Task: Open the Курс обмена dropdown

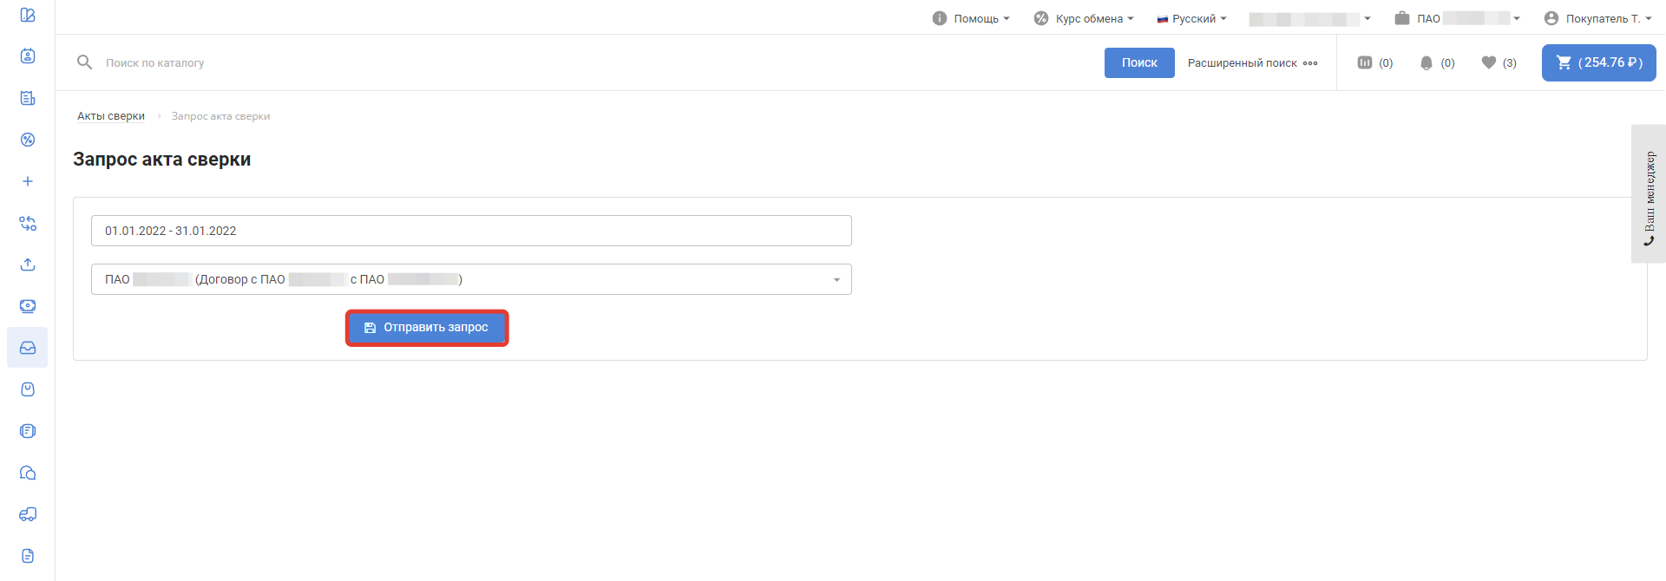Action: pos(1084,18)
